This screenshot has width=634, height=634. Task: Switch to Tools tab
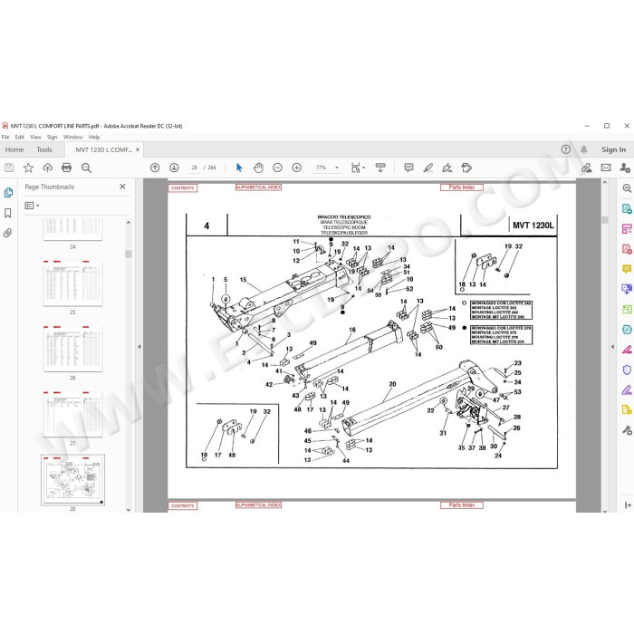point(44,149)
